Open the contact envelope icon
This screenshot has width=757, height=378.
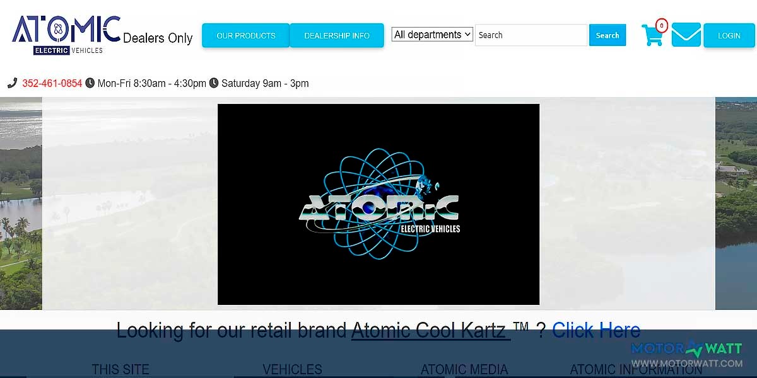pos(686,35)
